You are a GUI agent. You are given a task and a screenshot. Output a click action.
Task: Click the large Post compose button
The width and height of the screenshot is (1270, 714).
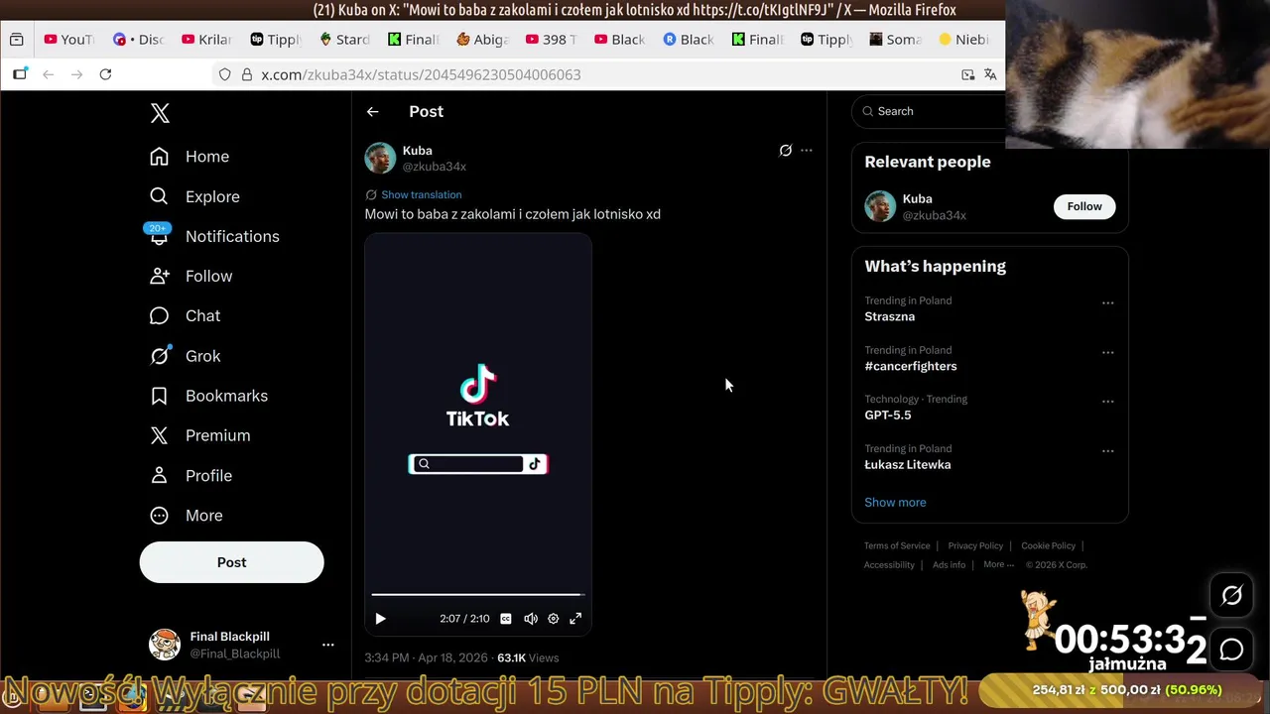tap(231, 562)
